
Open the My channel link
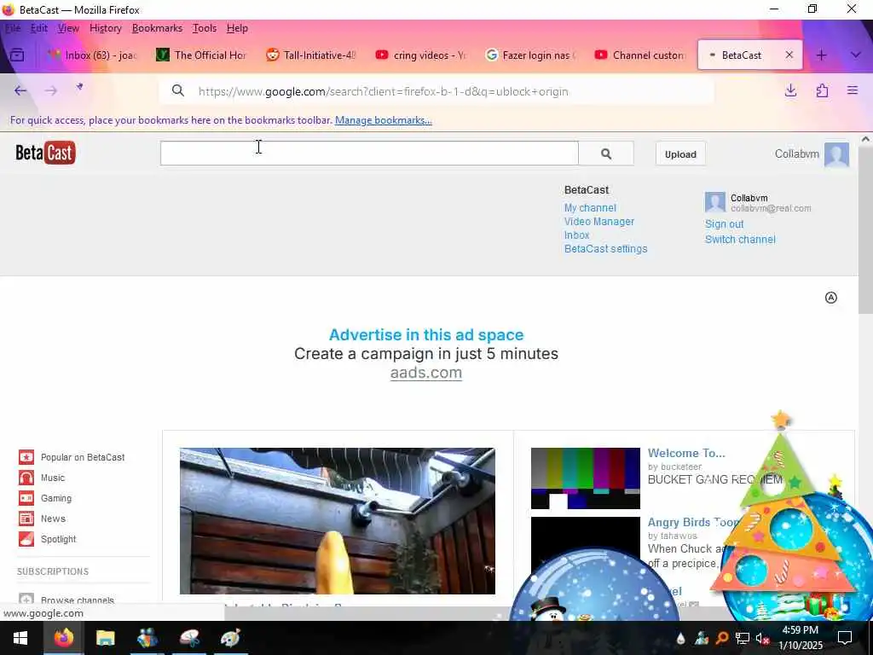pyautogui.click(x=590, y=208)
